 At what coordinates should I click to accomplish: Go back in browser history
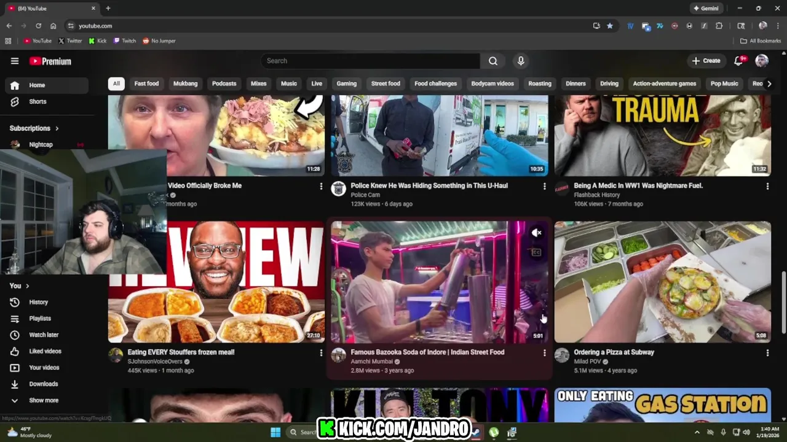point(9,26)
